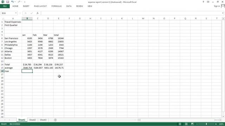Click the Enter checkmark icon in formula bar
Image resolution: width=225 pixels, height=126 pixels.
coord(31,13)
